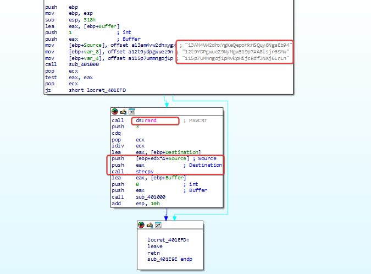Click the '; Destination' comment

202,165
